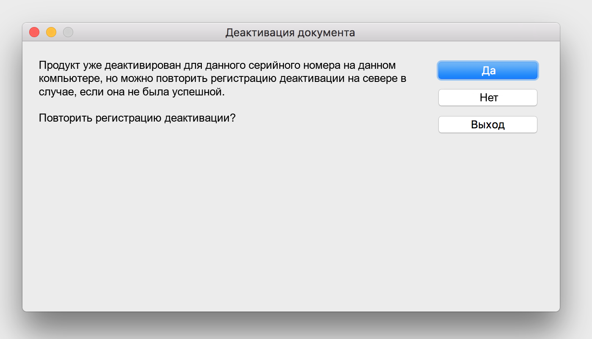Click the word севере in the message
The image size is (592, 339).
(374, 79)
